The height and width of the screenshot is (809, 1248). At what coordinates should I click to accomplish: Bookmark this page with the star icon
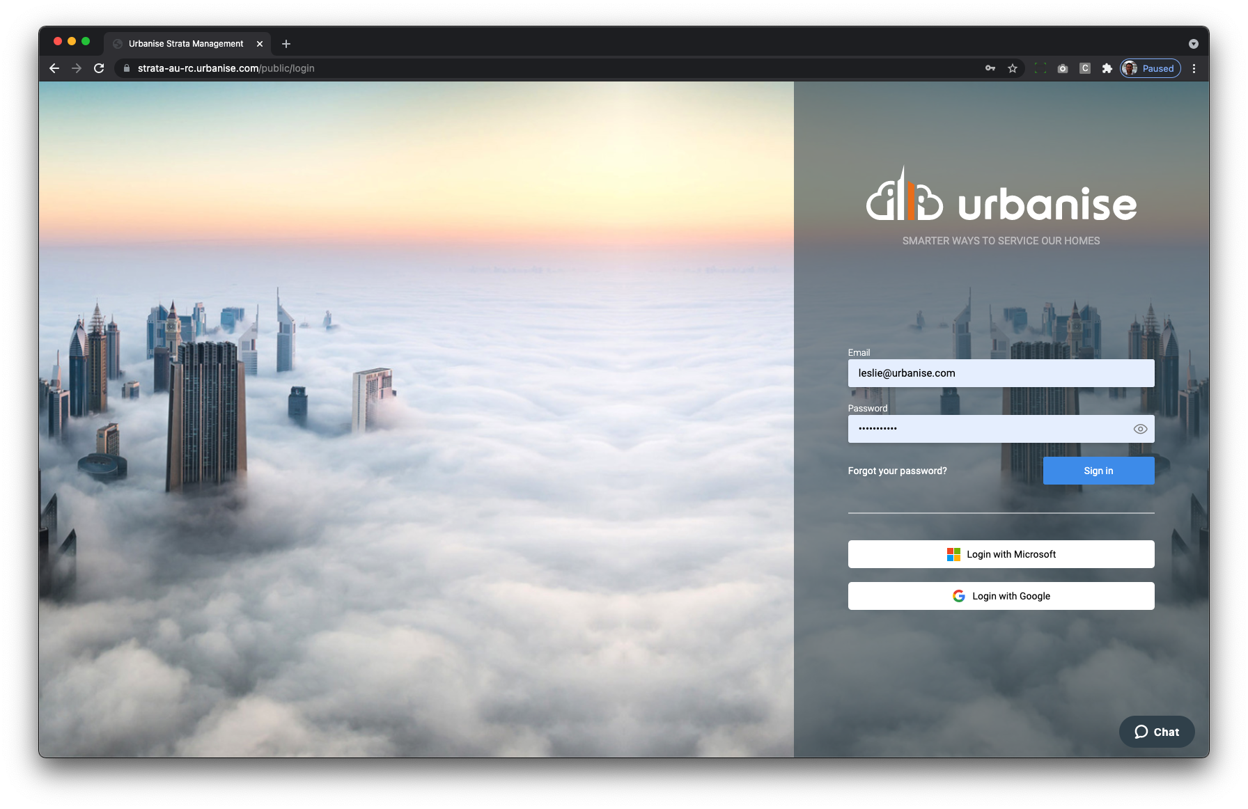[1013, 68]
